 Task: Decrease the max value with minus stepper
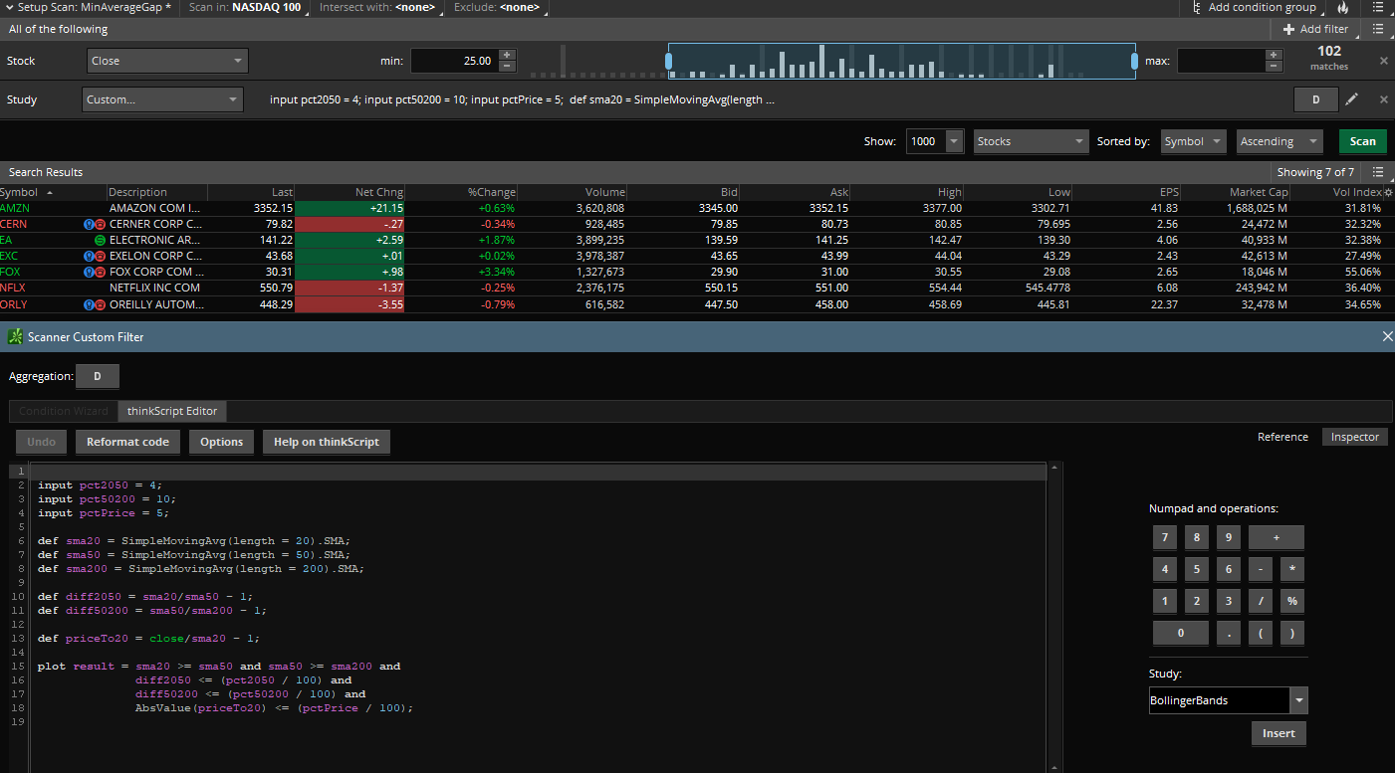pyautogui.click(x=1275, y=67)
